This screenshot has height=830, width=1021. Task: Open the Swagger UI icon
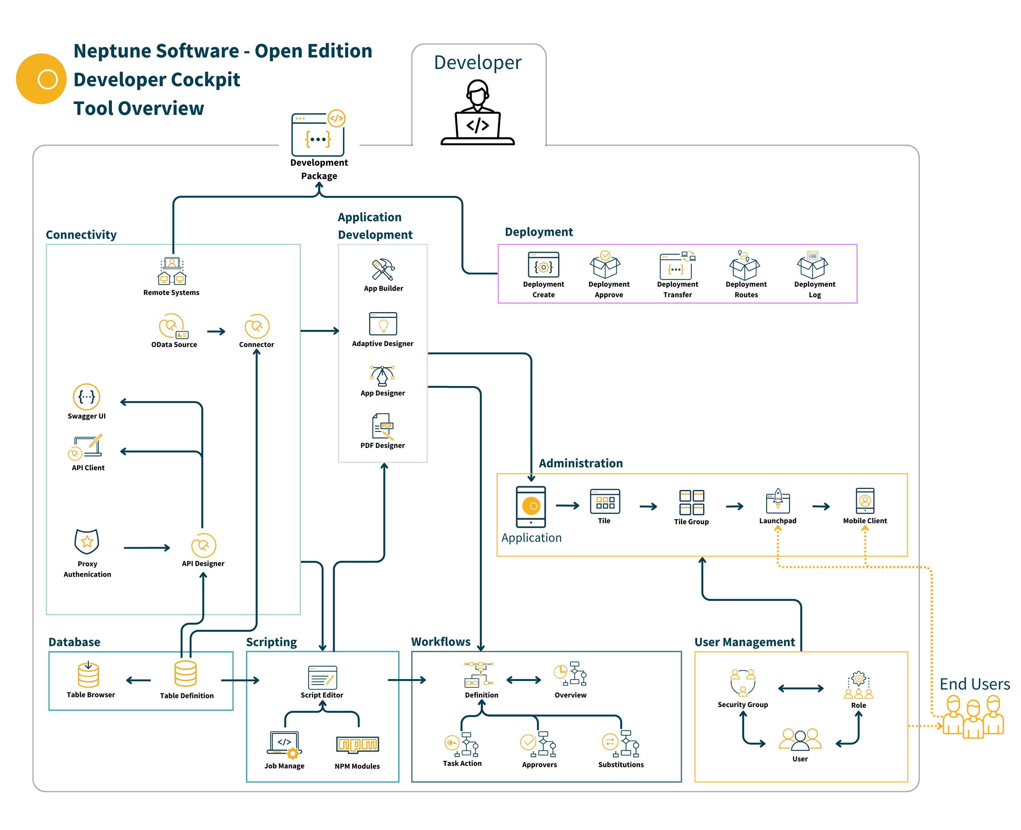[x=86, y=397]
